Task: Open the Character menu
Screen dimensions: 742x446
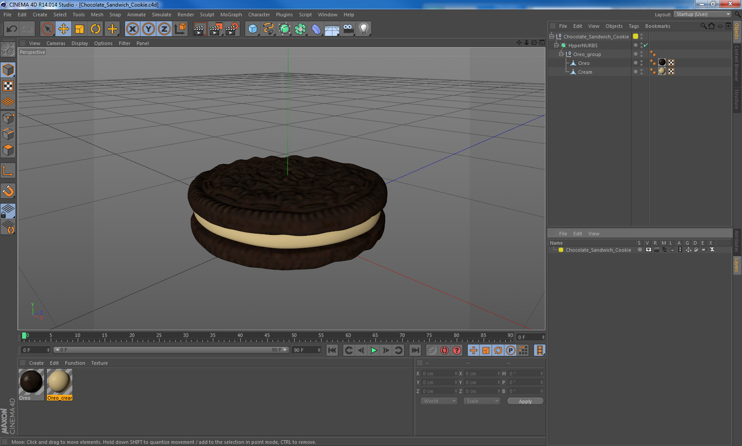Action: 259,15
